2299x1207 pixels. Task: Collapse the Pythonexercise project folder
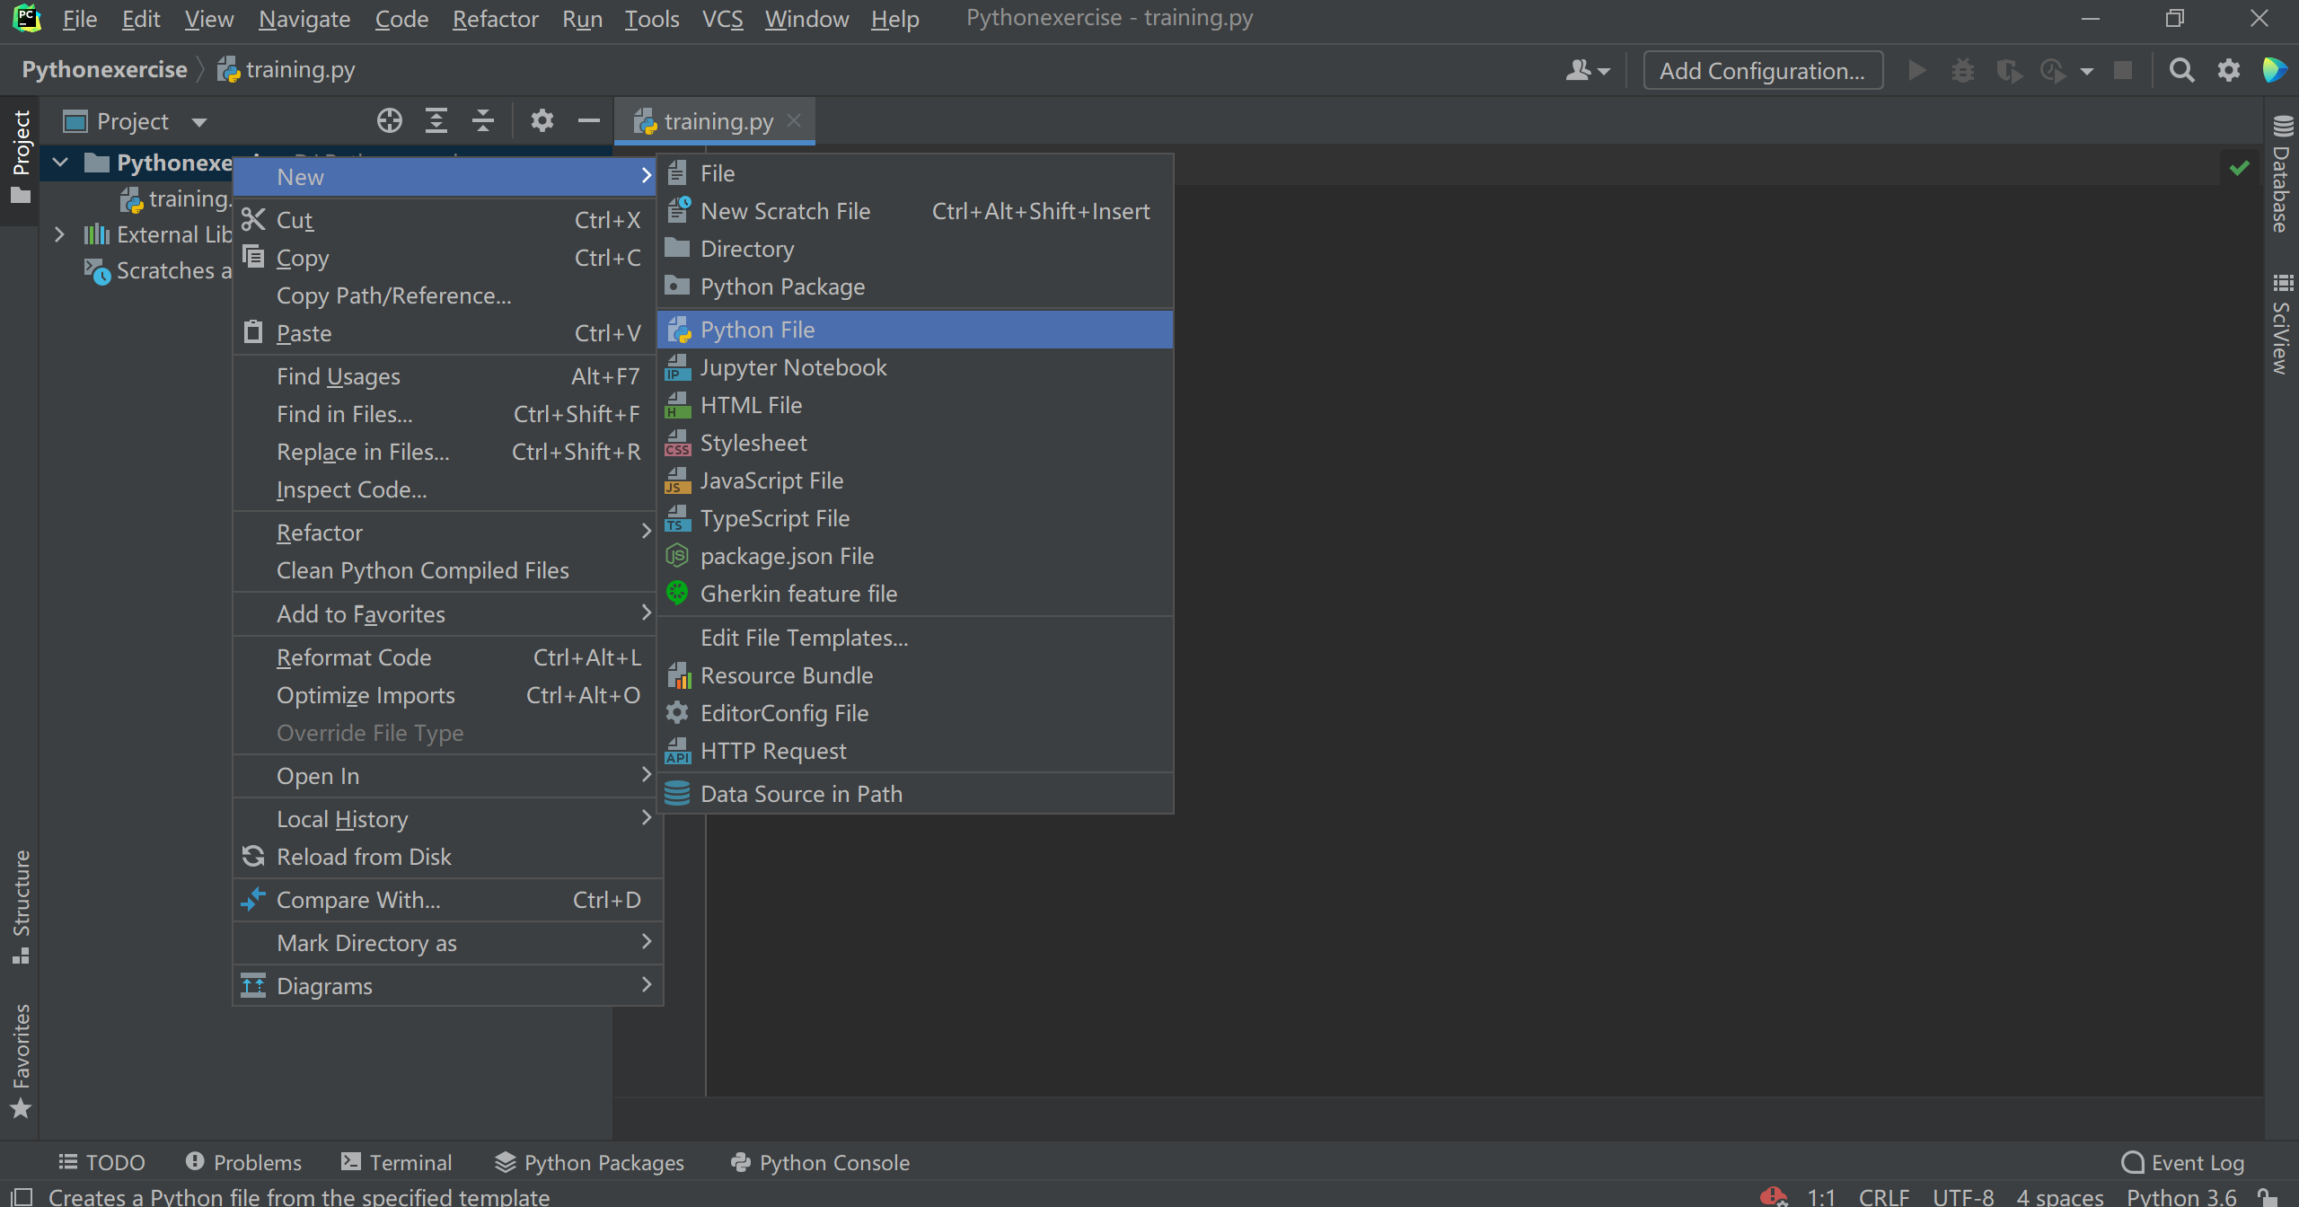click(x=61, y=163)
